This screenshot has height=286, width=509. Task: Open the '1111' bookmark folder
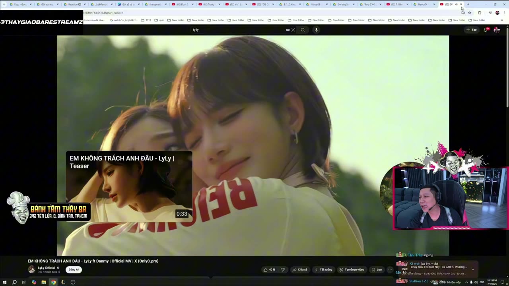click(146, 20)
